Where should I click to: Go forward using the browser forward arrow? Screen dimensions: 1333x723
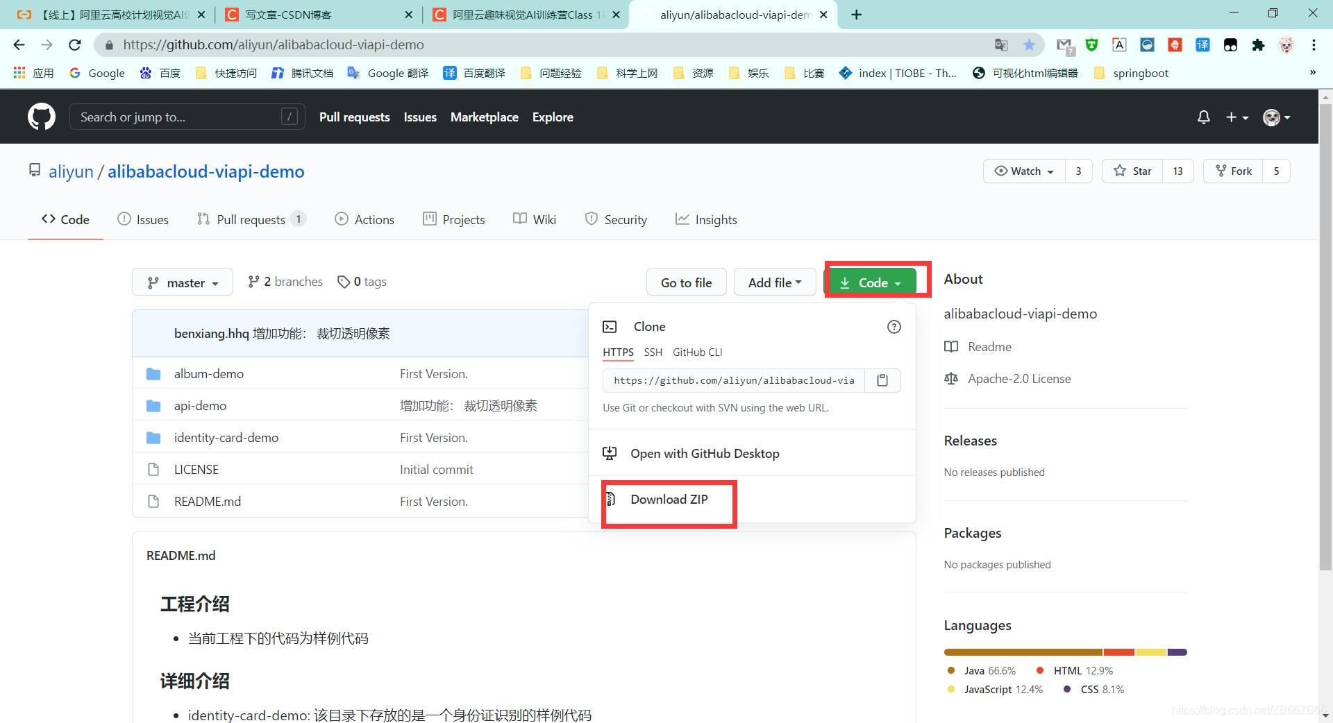[x=47, y=44]
